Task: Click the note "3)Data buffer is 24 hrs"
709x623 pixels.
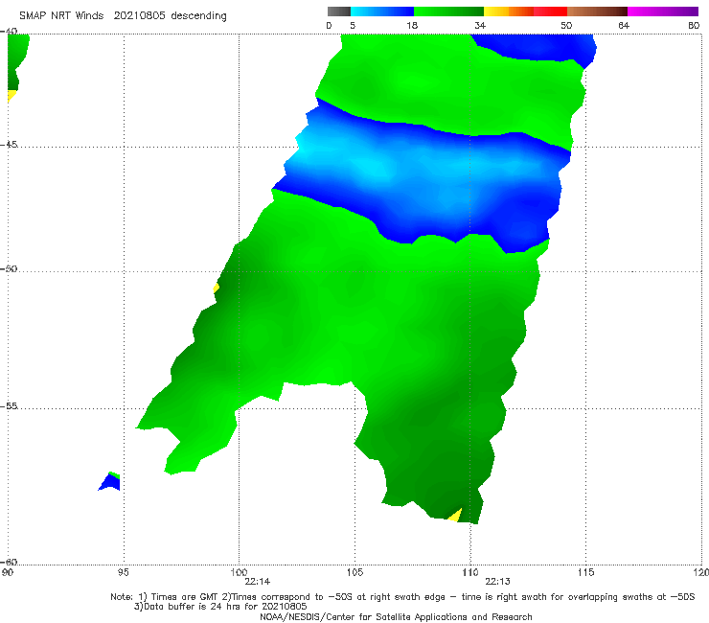Action: coord(220,607)
